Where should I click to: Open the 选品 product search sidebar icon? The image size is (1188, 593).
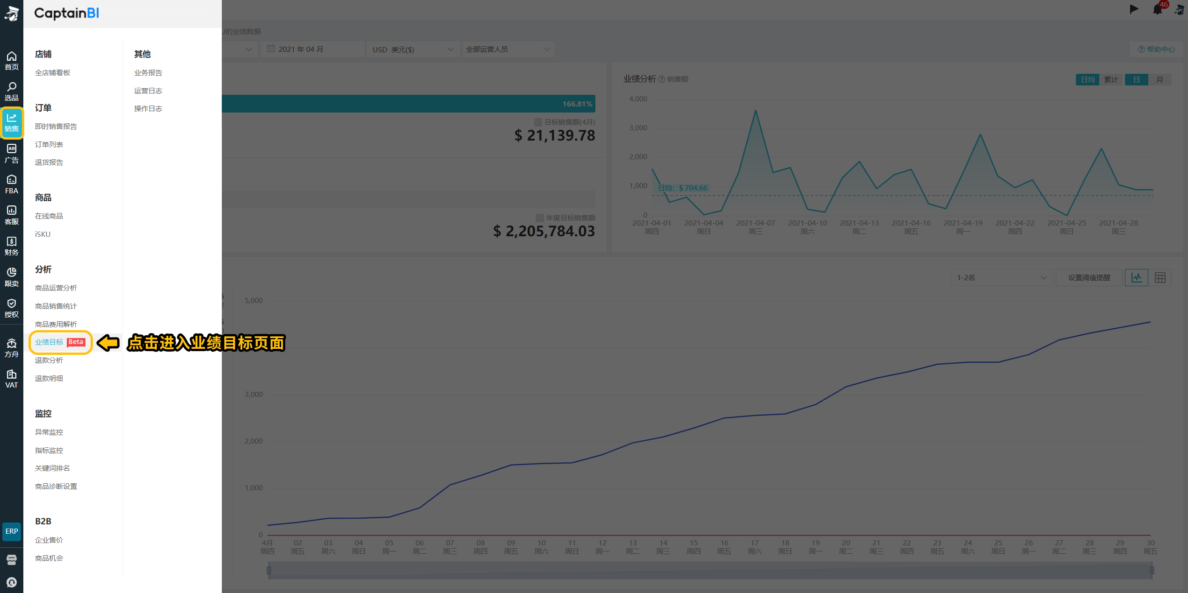coord(12,92)
